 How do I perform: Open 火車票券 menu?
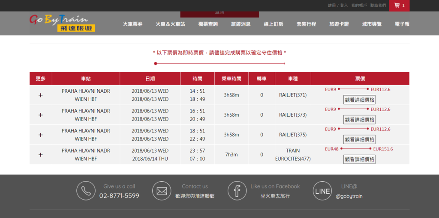point(133,24)
